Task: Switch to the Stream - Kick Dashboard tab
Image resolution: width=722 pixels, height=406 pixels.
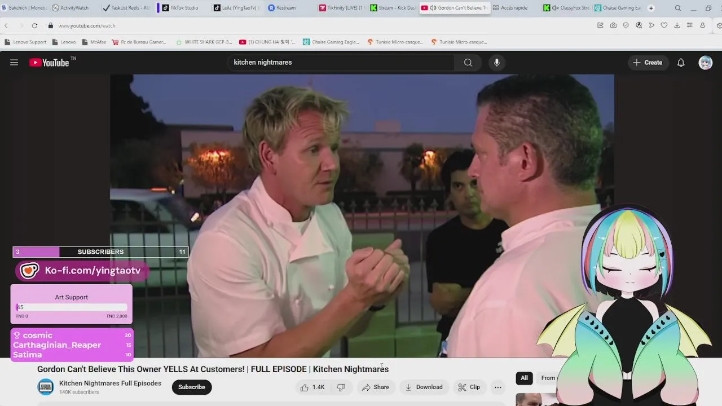Action: click(394, 8)
